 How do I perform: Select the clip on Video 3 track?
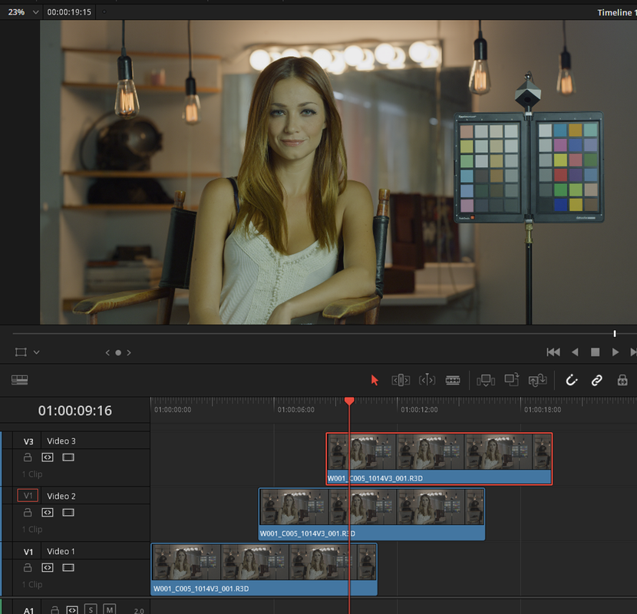439,459
